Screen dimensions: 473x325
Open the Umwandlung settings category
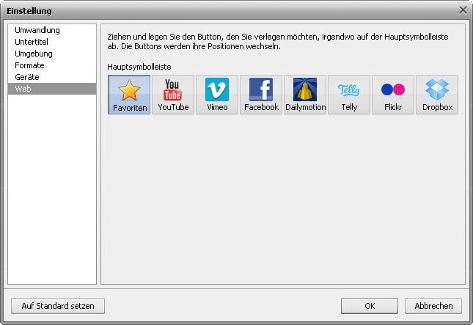(x=52, y=30)
